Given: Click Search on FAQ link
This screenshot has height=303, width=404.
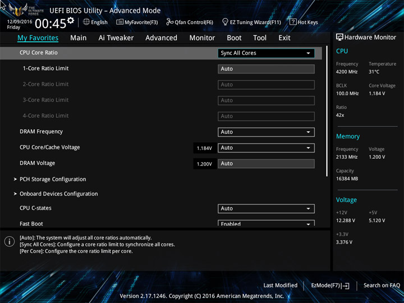Looking at the screenshot, I should pyautogui.click(x=382, y=286).
